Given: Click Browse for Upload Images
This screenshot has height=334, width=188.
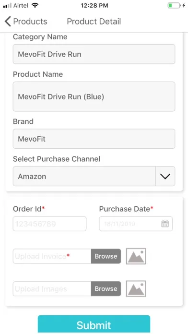Looking at the screenshot, I should [106, 288].
